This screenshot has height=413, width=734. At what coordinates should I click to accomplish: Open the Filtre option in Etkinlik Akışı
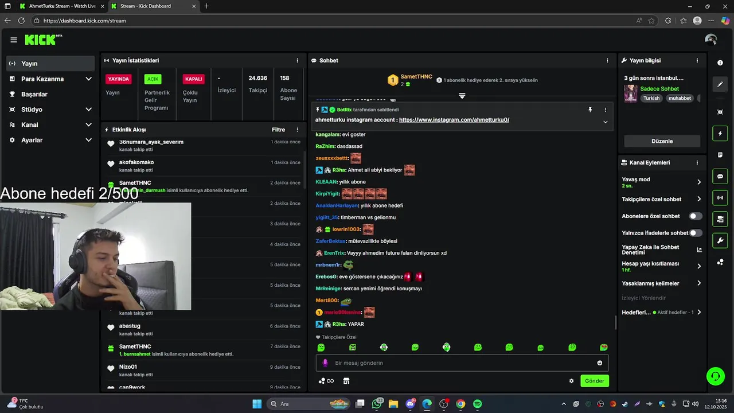278,130
